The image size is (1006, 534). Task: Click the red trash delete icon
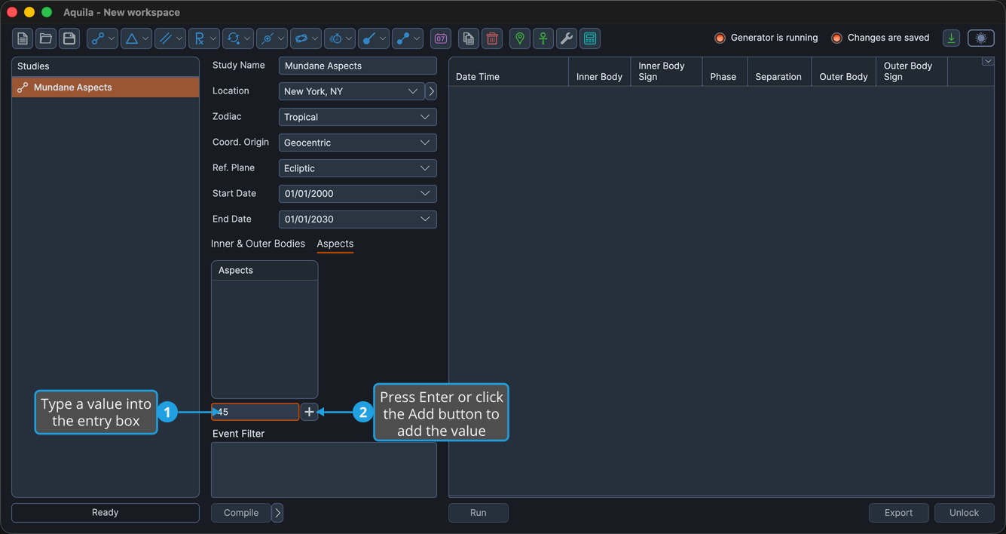point(492,38)
